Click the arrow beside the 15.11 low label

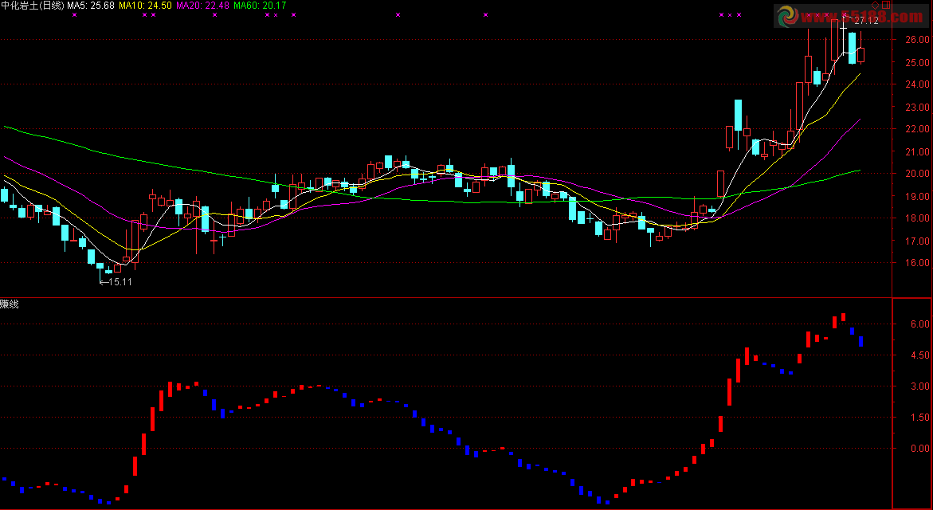[x=103, y=282]
